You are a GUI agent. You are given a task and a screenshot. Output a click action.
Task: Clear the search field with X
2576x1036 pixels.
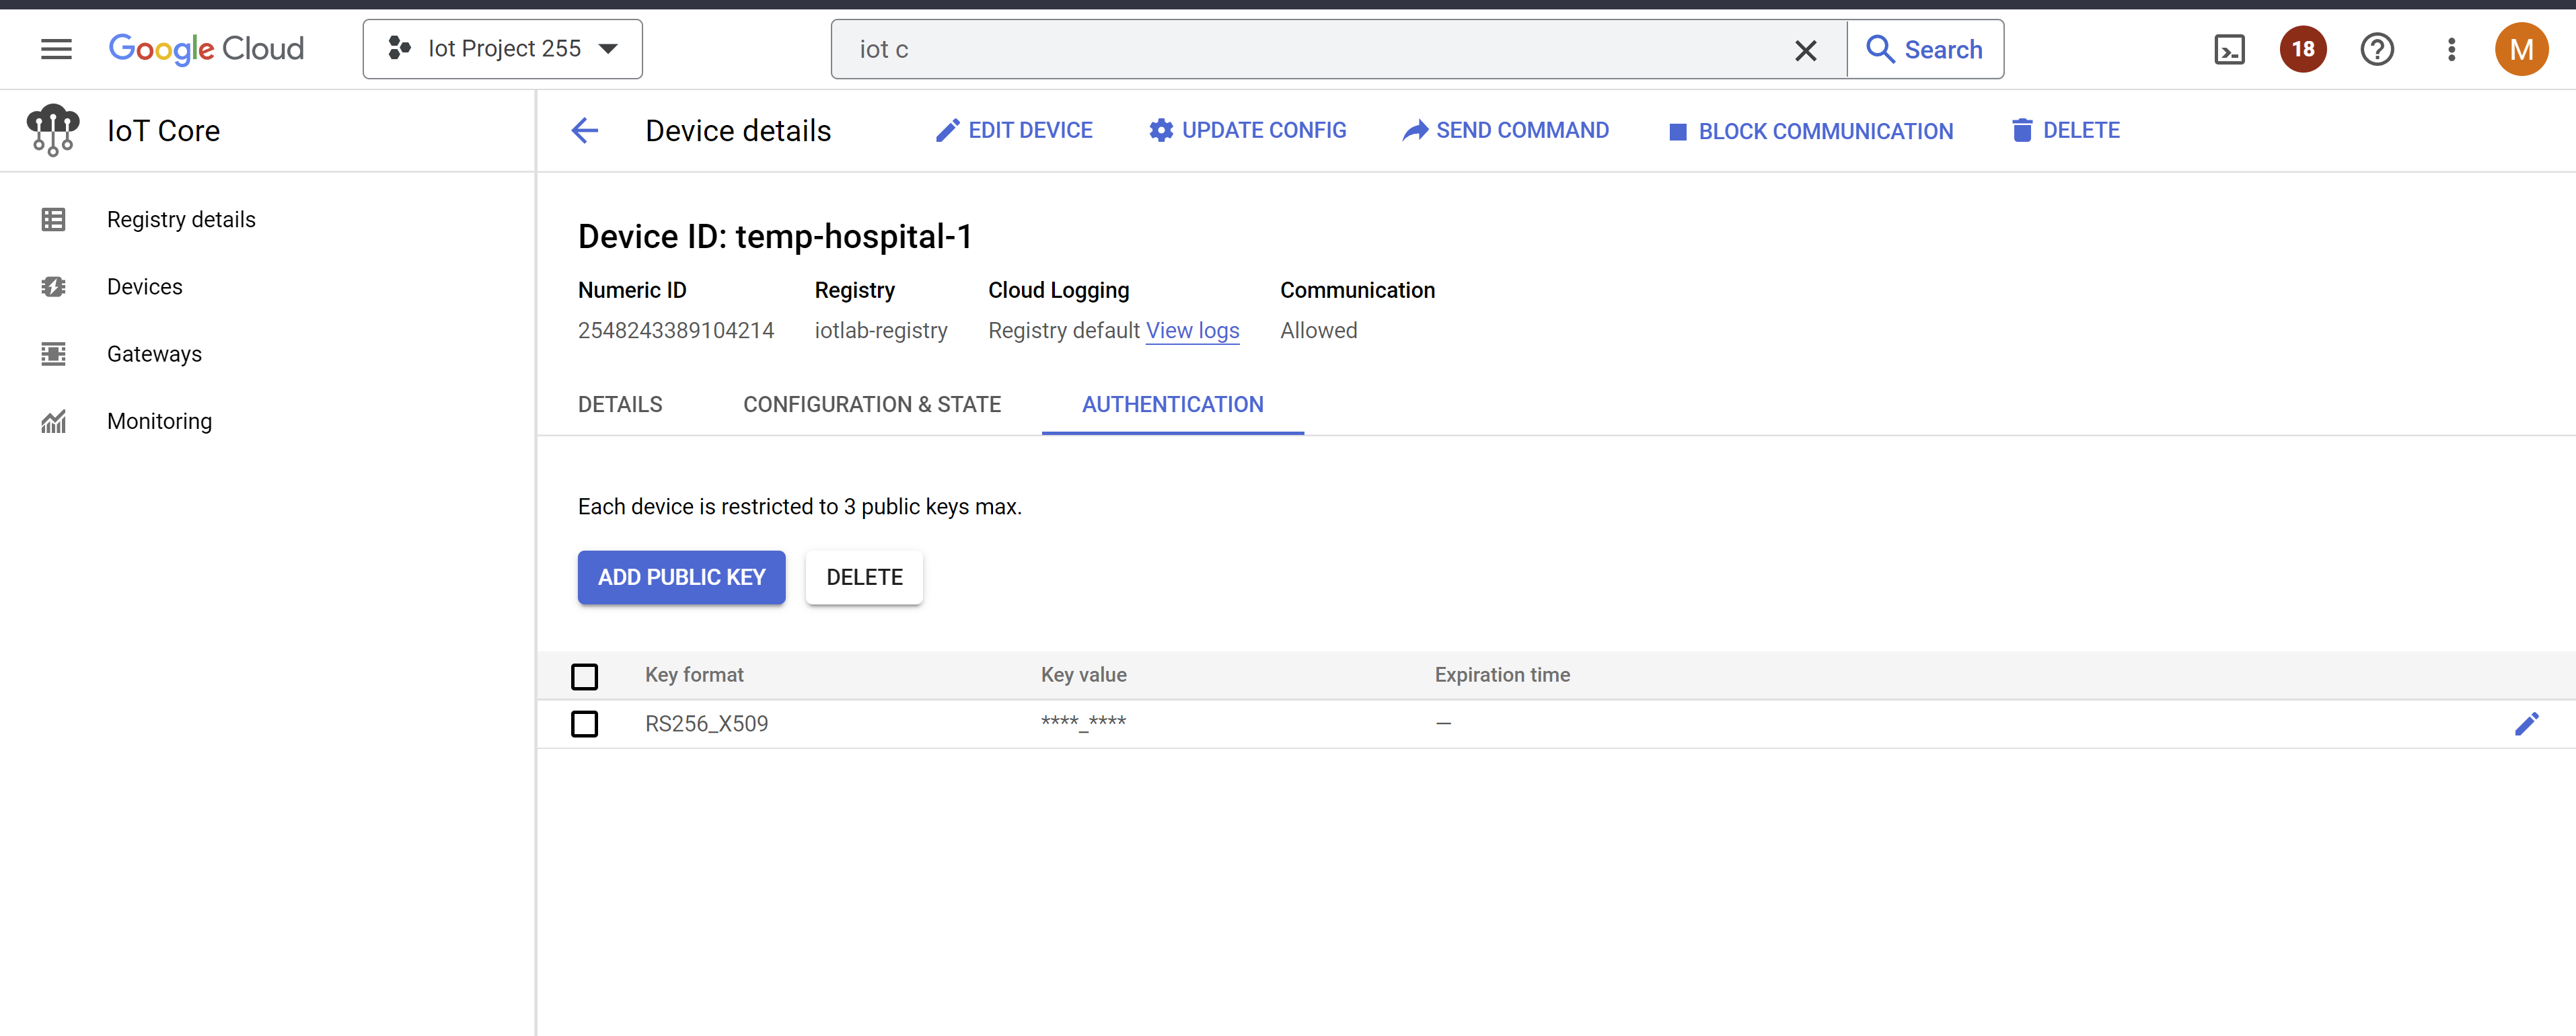[1805, 50]
